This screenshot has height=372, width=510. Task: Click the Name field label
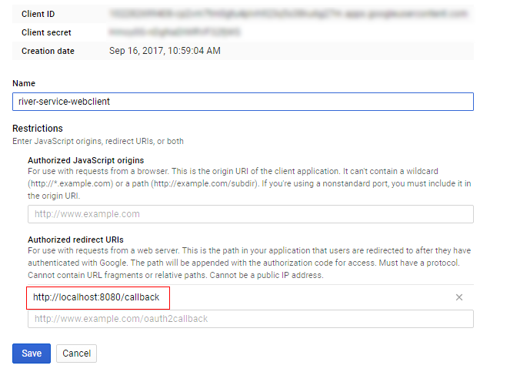pos(24,83)
